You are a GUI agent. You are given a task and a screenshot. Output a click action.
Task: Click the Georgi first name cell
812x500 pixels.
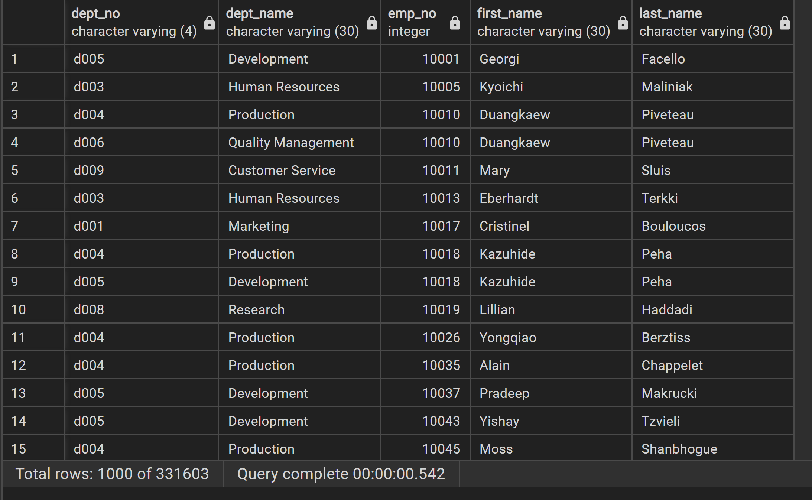(x=550, y=59)
